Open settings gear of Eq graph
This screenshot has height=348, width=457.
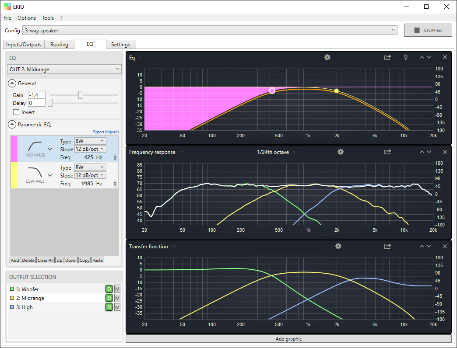[x=327, y=57]
